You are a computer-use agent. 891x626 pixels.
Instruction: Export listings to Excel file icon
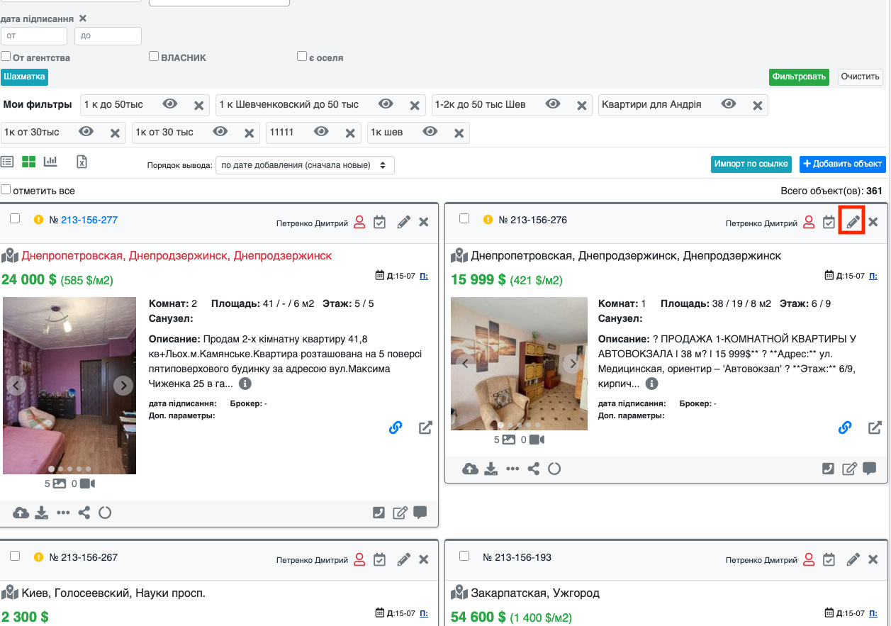[x=82, y=162]
